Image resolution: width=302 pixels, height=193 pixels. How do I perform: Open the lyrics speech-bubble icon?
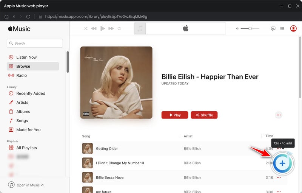click(x=273, y=28)
